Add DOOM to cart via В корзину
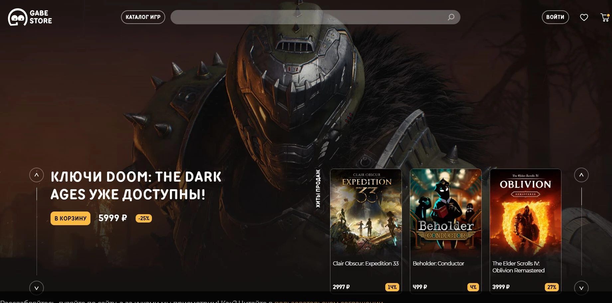 (x=70, y=219)
